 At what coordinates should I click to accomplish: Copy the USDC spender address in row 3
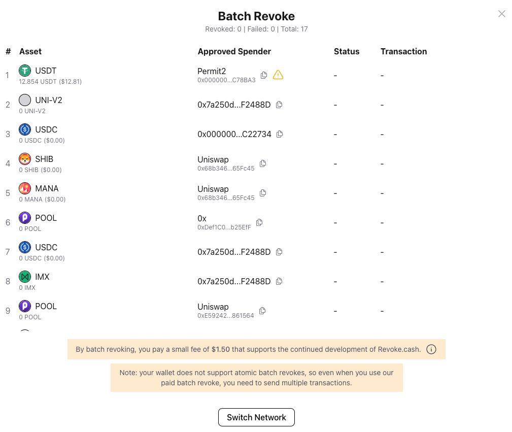point(280,134)
